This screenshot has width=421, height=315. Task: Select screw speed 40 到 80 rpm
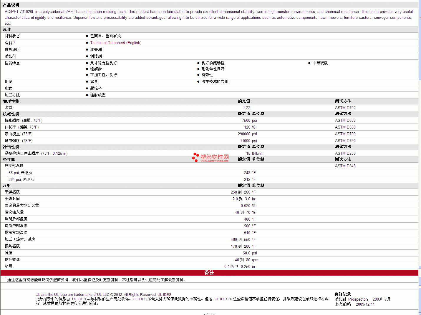tap(246, 260)
